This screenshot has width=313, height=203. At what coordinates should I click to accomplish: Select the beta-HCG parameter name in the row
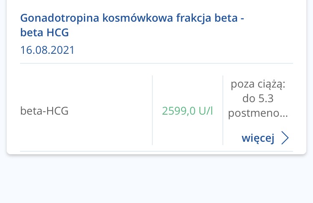44,111
